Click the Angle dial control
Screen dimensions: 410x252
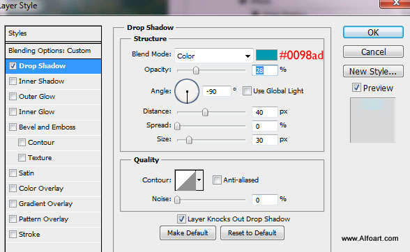point(187,91)
